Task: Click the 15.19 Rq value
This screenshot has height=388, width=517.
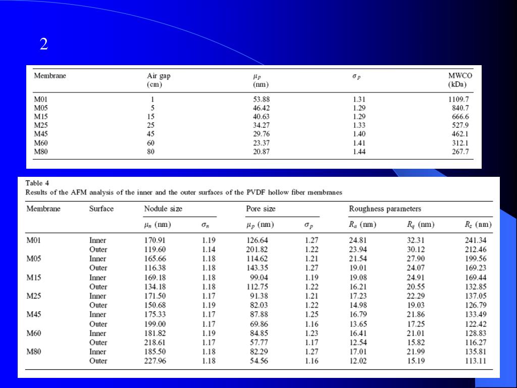Action: [x=416, y=361]
